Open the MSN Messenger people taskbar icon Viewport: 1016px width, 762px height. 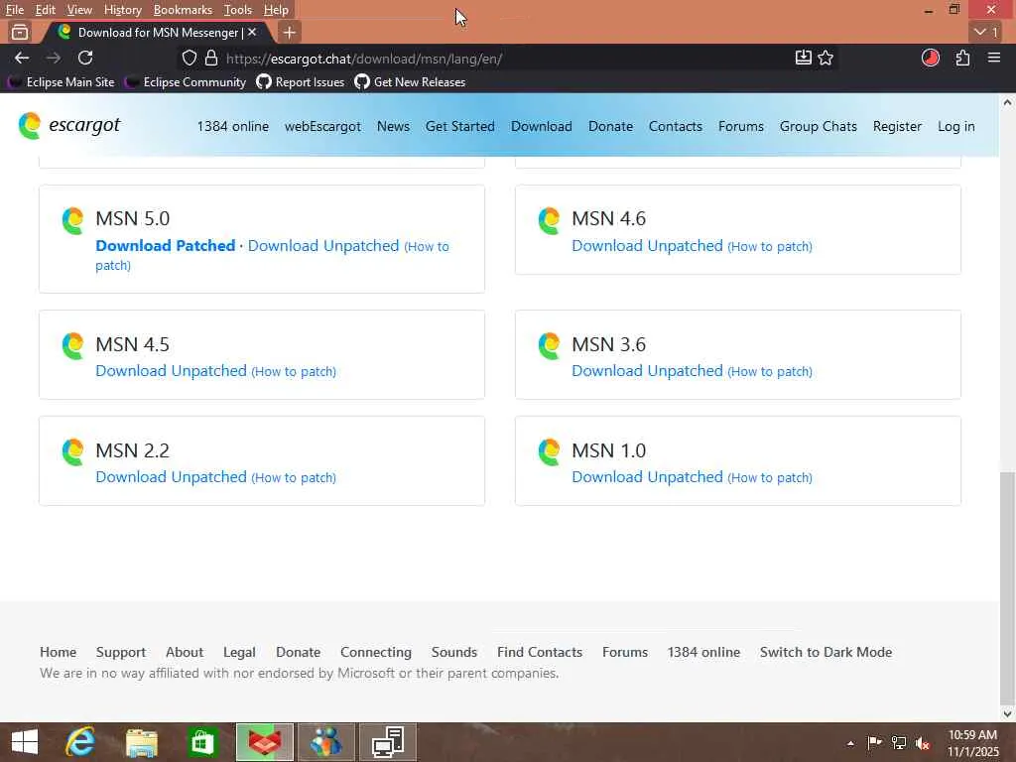(x=325, y=742)
